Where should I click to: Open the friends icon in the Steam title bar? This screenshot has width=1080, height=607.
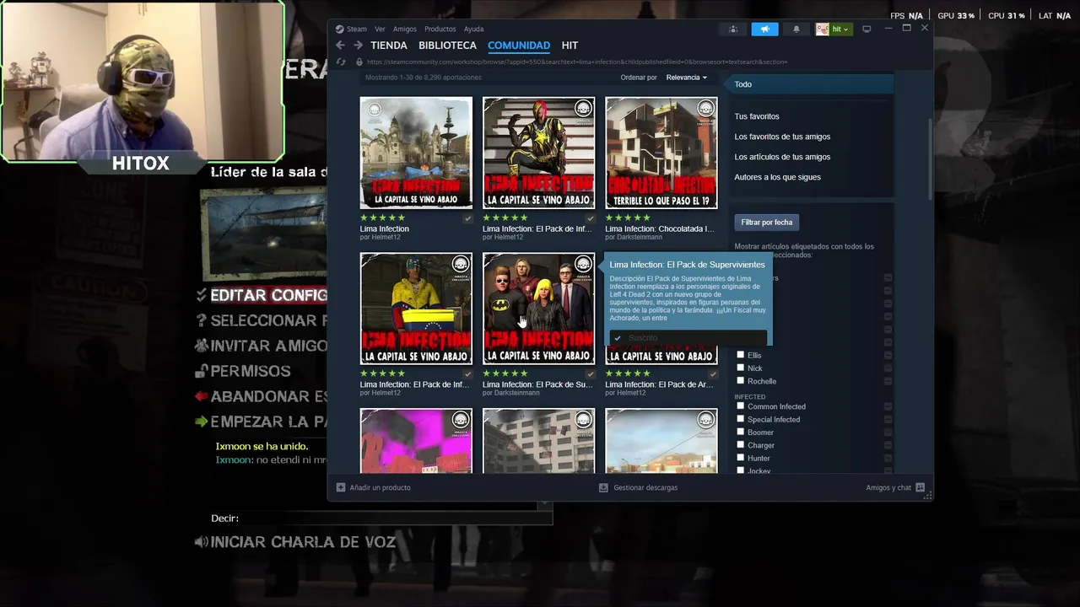point(733,29)
